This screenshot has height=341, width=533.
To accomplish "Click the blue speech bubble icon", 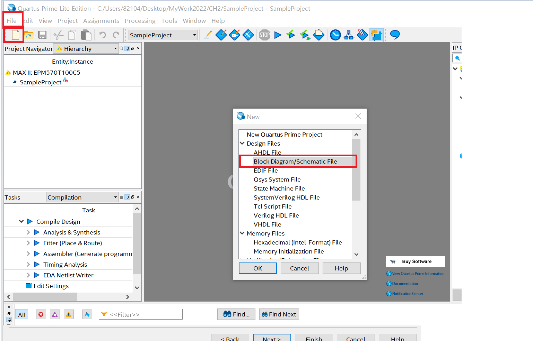I will [x=395, y=35].
